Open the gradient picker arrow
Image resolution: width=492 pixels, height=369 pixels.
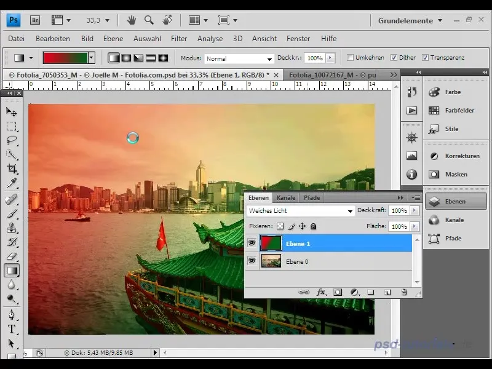pyautogui.click(x=91, y=58)
